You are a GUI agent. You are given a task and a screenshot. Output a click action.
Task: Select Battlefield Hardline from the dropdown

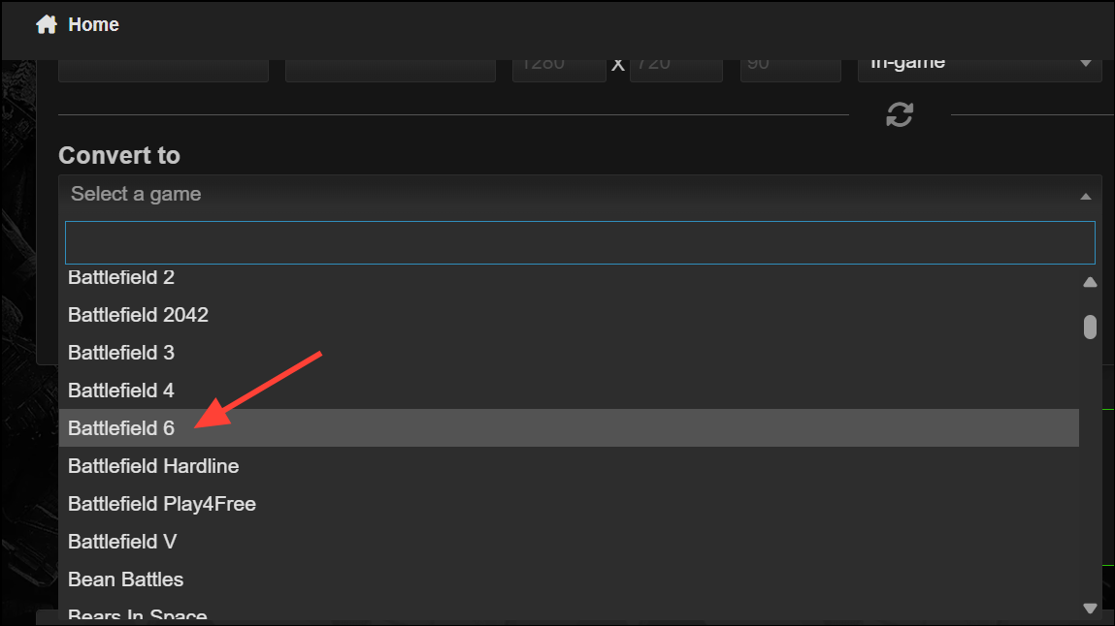[568, 465]
